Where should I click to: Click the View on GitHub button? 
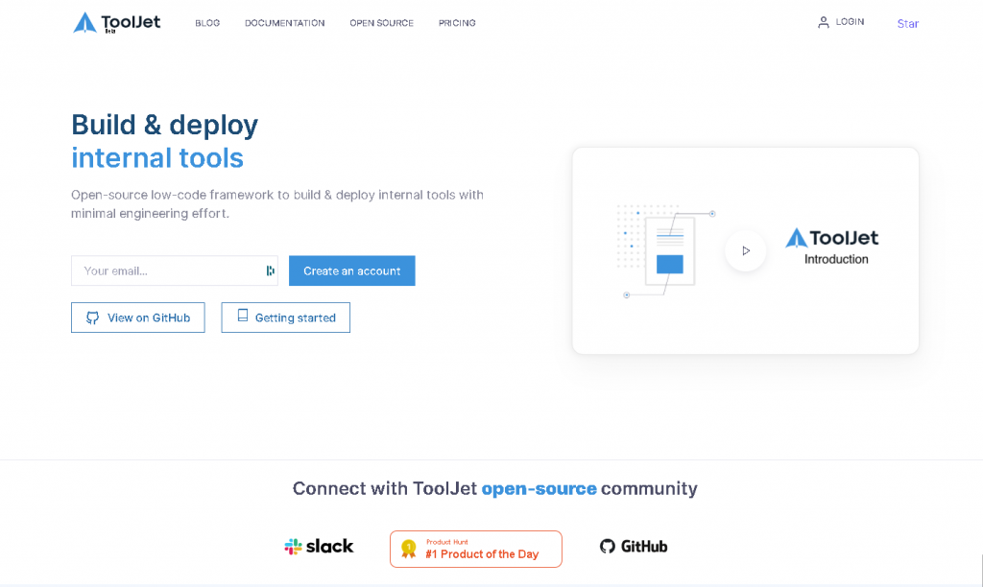[x=138, y=317]
